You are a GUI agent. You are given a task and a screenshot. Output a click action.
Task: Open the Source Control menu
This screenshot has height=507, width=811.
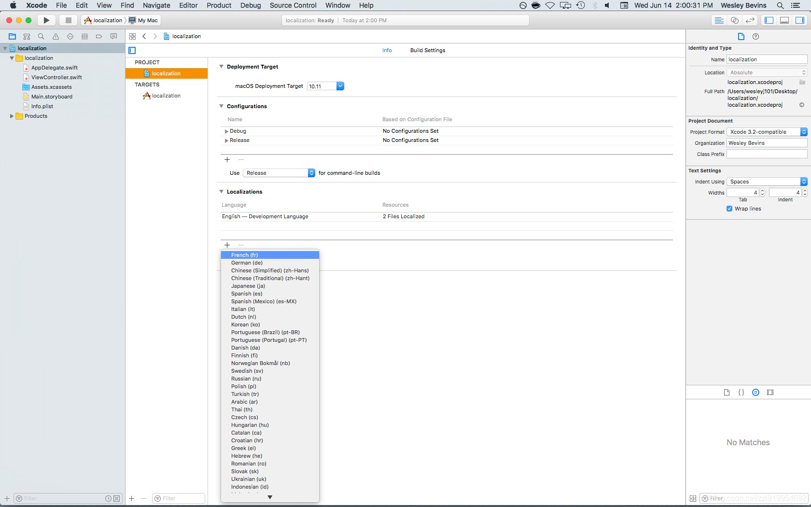[x=293, y=5]
